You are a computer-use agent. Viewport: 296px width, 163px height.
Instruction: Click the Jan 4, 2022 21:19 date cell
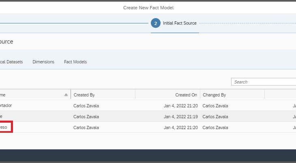(180, 116)
